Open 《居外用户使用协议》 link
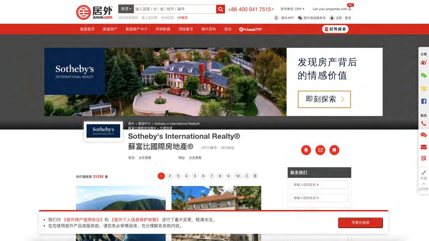The image size is (429, 241). coord(83,220)
